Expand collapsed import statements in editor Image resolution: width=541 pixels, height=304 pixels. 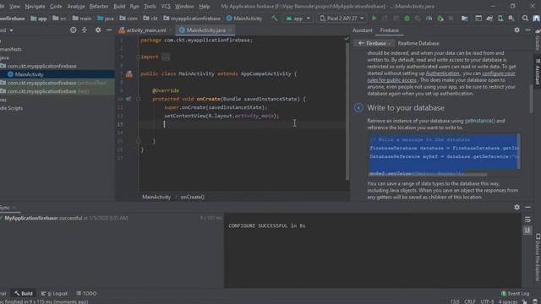(166, 57)
